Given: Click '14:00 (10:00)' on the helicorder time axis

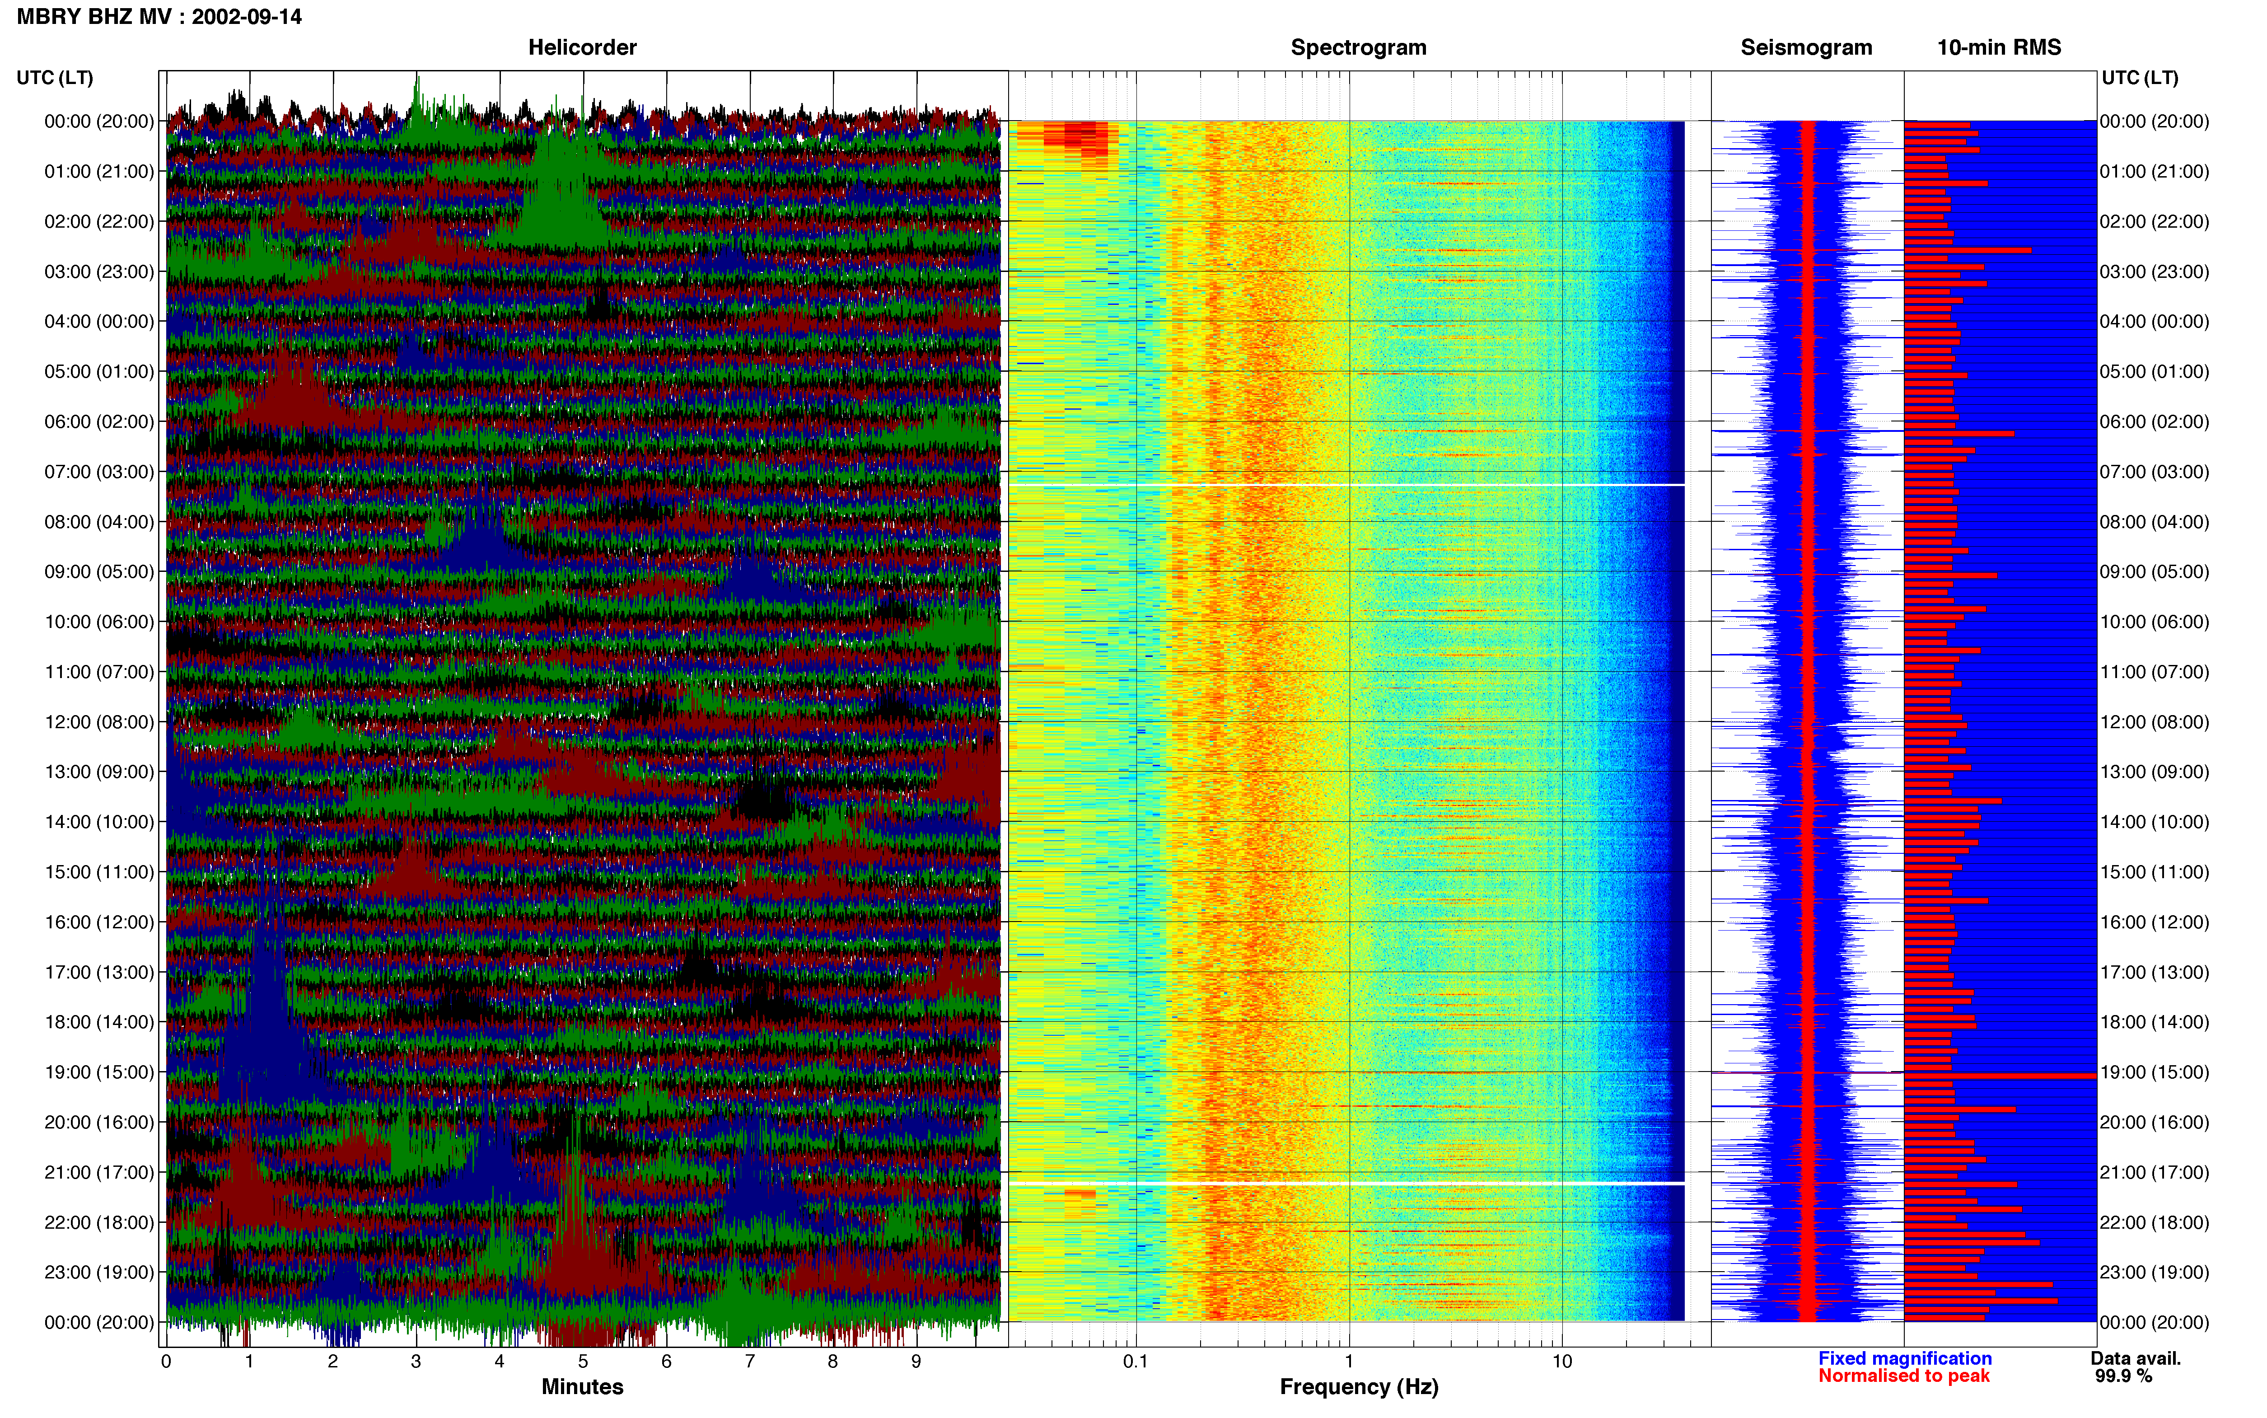Looking at the screenshot, I should click(x=99, y=822).
